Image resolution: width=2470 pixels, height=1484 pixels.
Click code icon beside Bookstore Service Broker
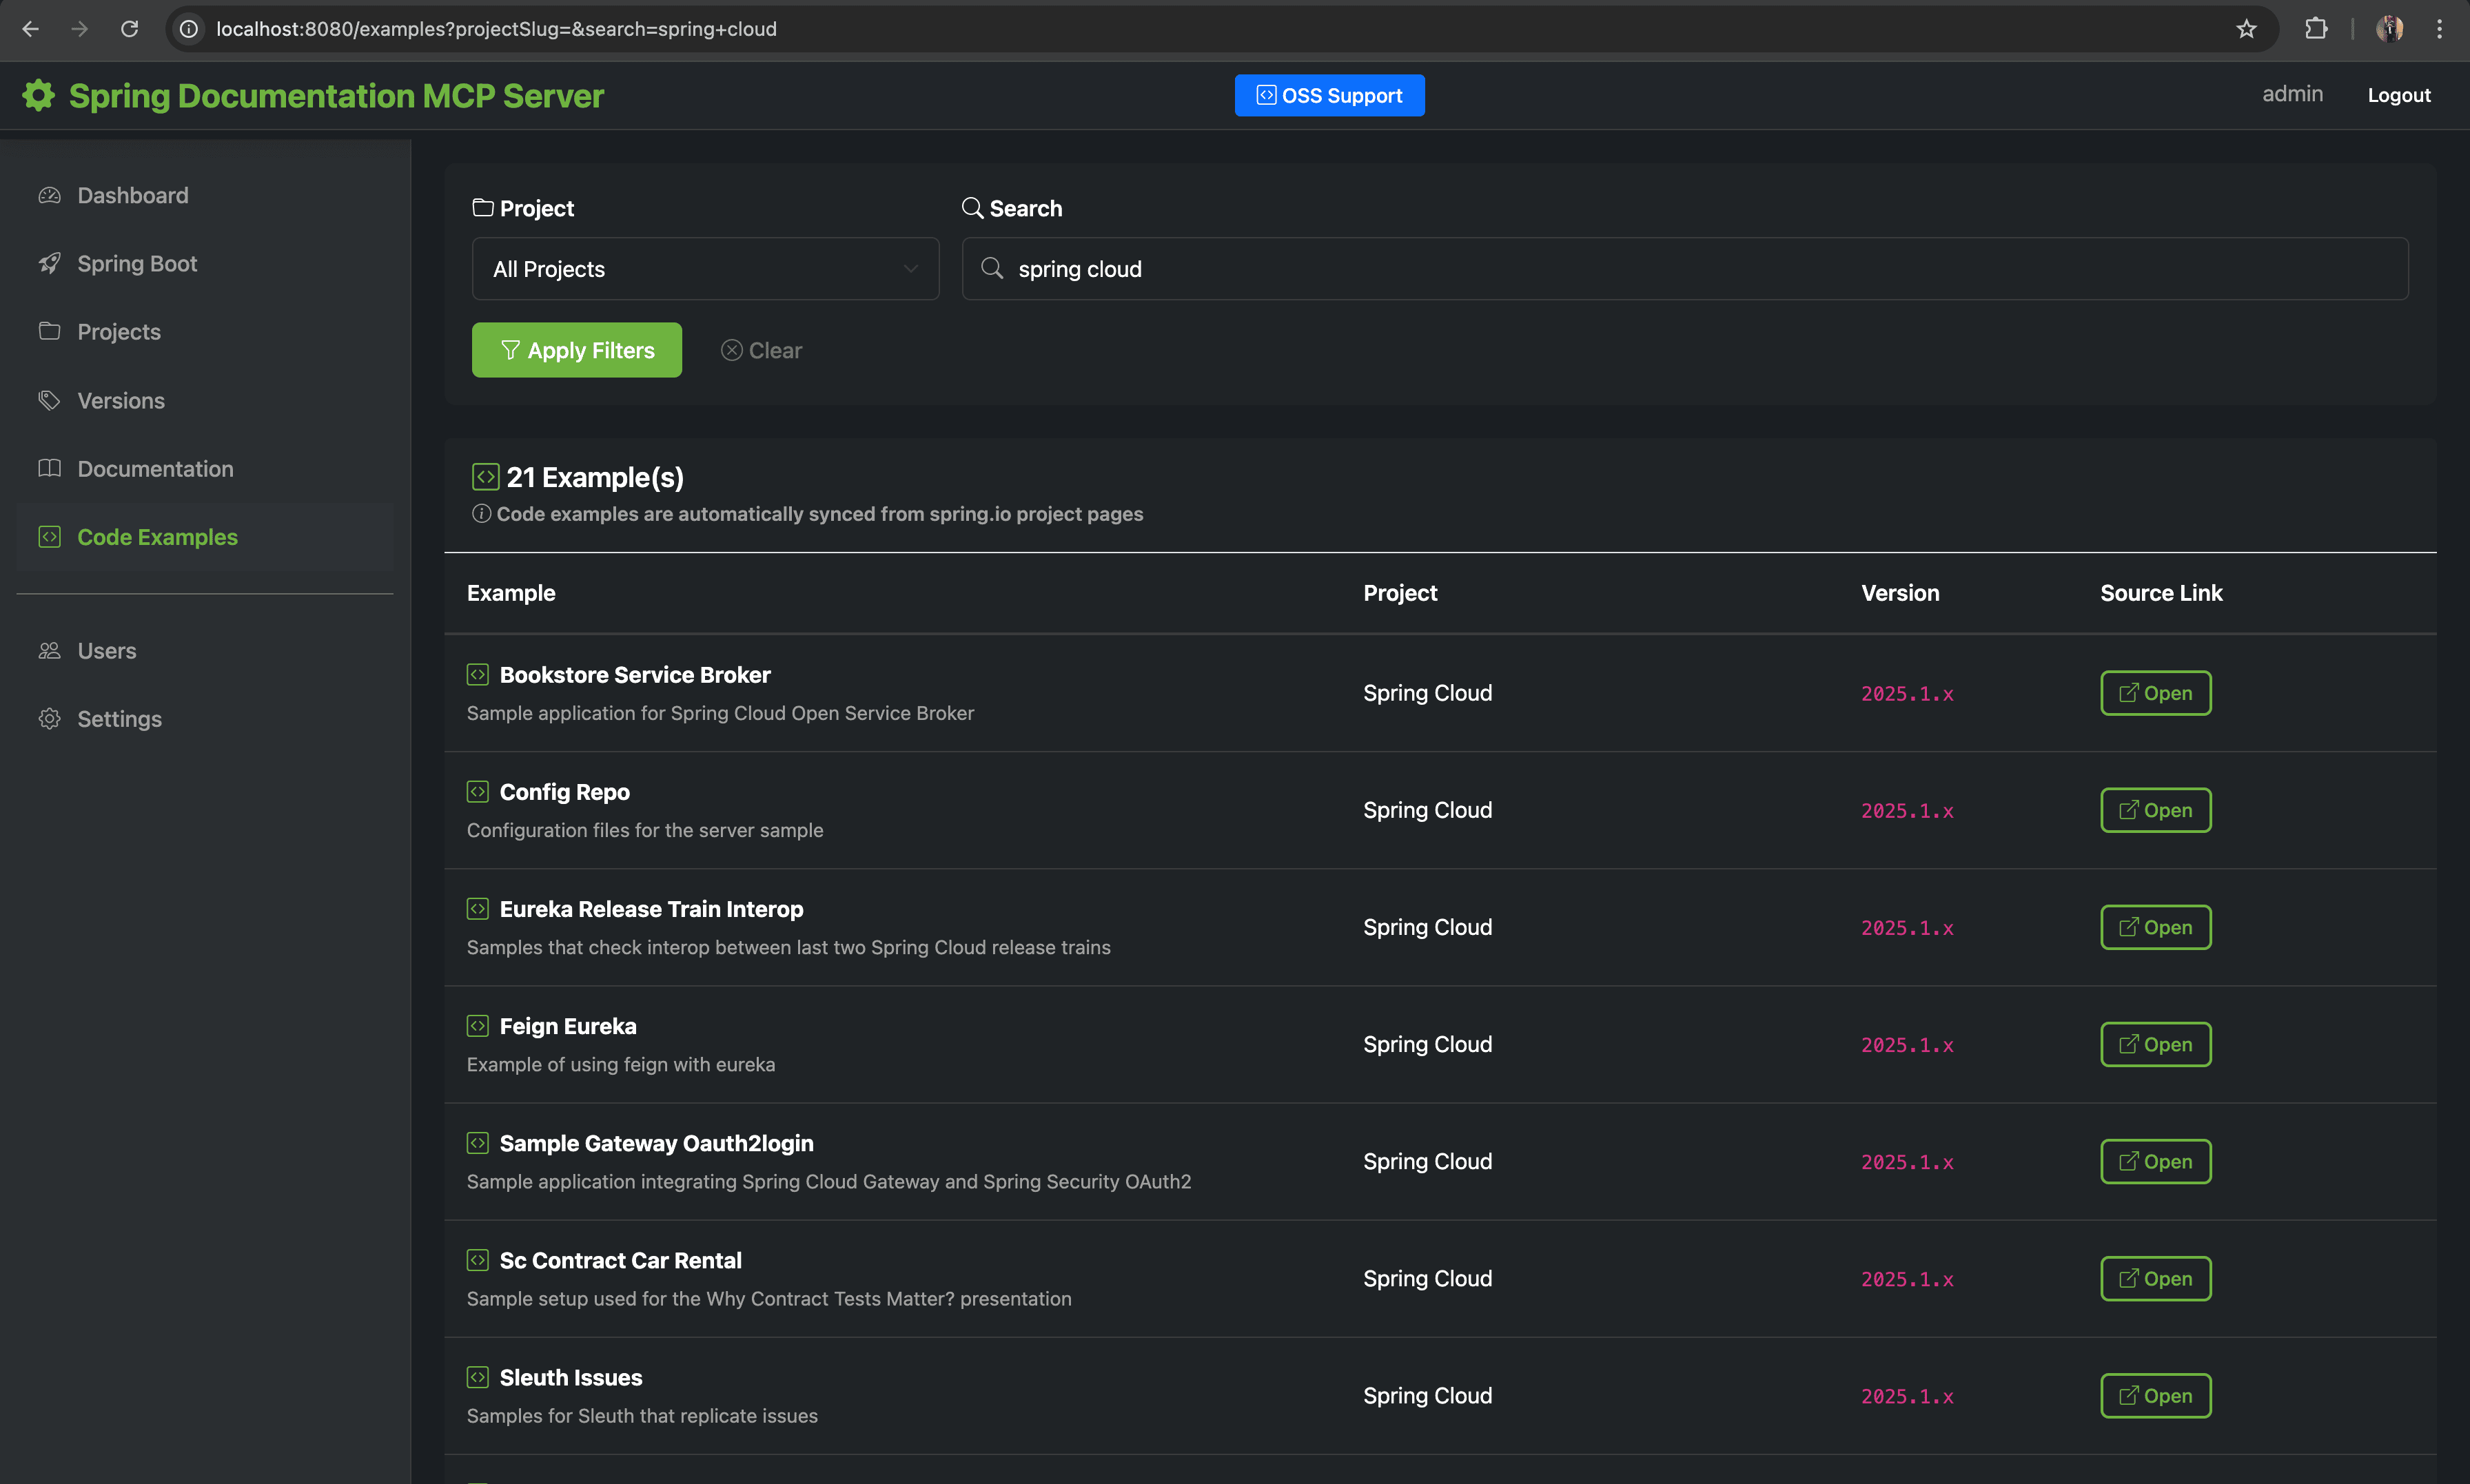478,675
